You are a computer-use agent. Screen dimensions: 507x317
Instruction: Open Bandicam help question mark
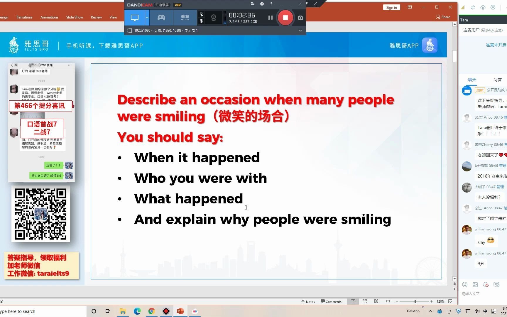pos(271,4)
